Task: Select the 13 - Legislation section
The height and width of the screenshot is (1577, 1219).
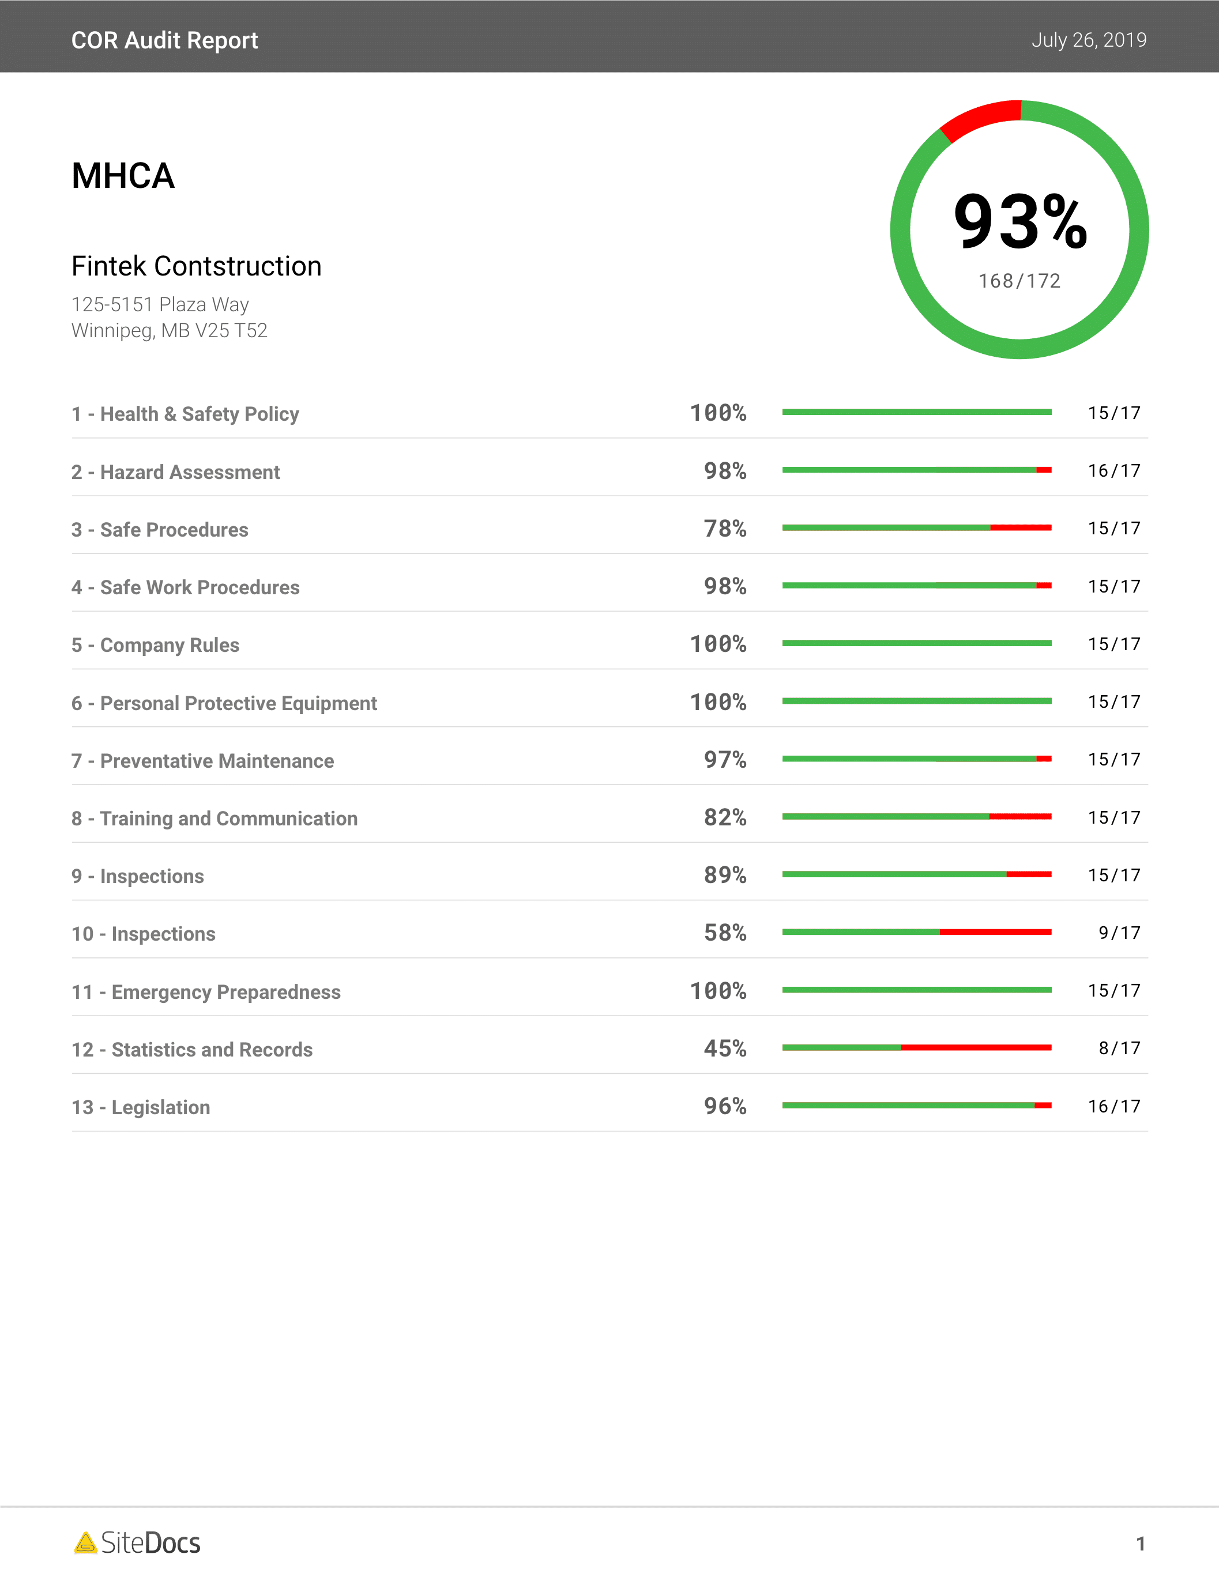Action: point(141,1108)
